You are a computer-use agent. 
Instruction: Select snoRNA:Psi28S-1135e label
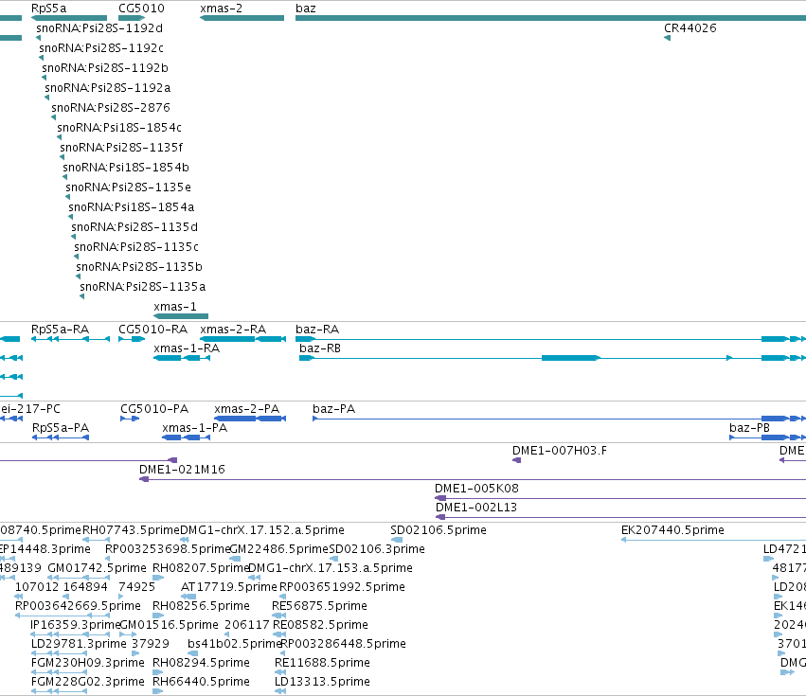click(x=128, y=187)
